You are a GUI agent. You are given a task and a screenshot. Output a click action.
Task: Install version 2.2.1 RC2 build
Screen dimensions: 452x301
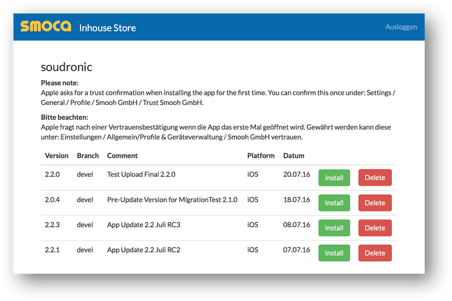click(x=334, y=253)
